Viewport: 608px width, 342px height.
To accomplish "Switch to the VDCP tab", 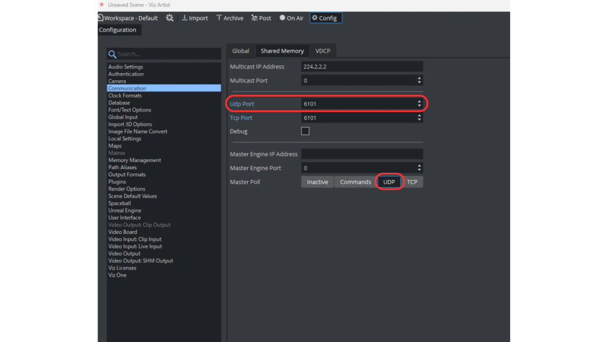I will click(323, 51).
